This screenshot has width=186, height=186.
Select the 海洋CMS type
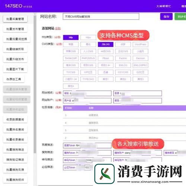71,65
